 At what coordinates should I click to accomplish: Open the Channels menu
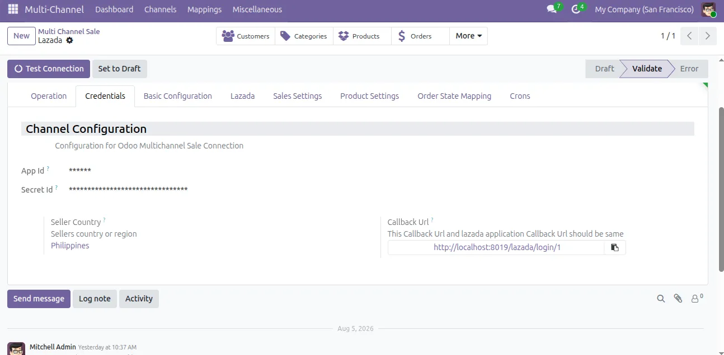coord(160,9)
